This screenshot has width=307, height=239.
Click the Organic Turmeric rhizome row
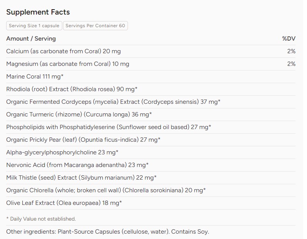click(x=151, y=115)
